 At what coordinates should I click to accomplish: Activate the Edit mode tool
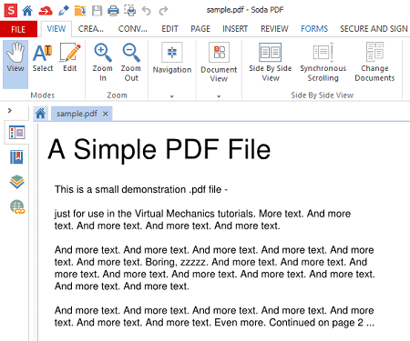click(x=70, y=58)
